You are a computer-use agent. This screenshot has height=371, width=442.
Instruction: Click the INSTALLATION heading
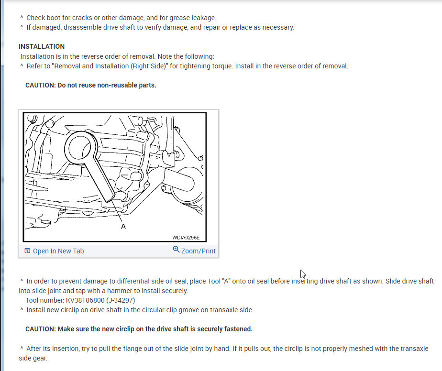tap(42, 46)
